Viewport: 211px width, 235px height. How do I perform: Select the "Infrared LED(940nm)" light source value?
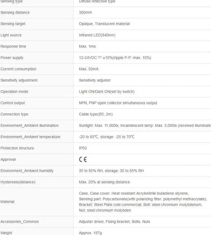(97, 35)
